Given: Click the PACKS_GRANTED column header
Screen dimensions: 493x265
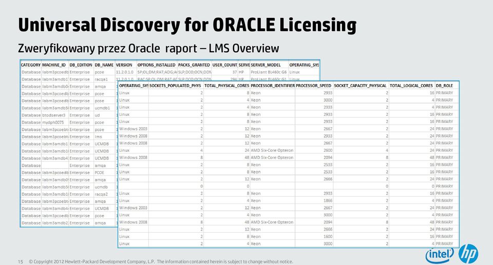Looking at the screenshot, I should point(194,65).
